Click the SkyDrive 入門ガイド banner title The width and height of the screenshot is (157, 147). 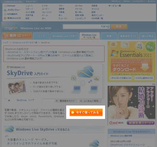pos(28,73)
